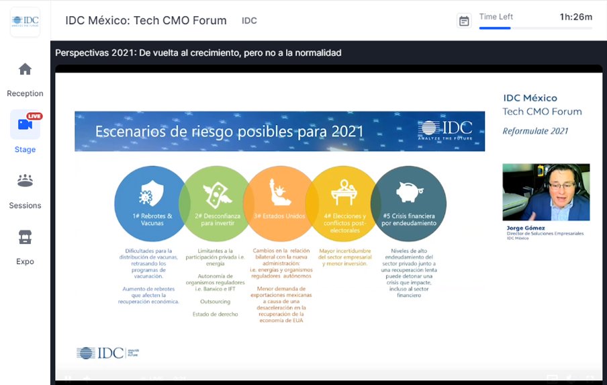Screen dimensions: 607x385
Task: Go to the live Stage camera icon
Action: [25, 124]
